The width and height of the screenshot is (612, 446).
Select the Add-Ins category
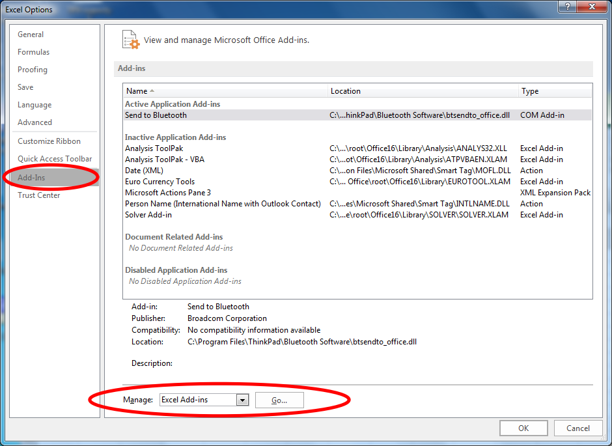click(x=54, y=178)
